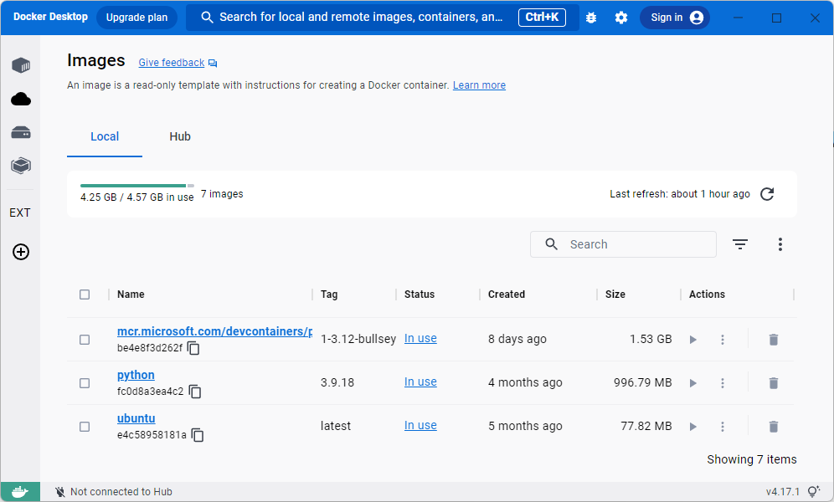834x502 pixels.
Task: Run the python image
Action: pos(692,383)
